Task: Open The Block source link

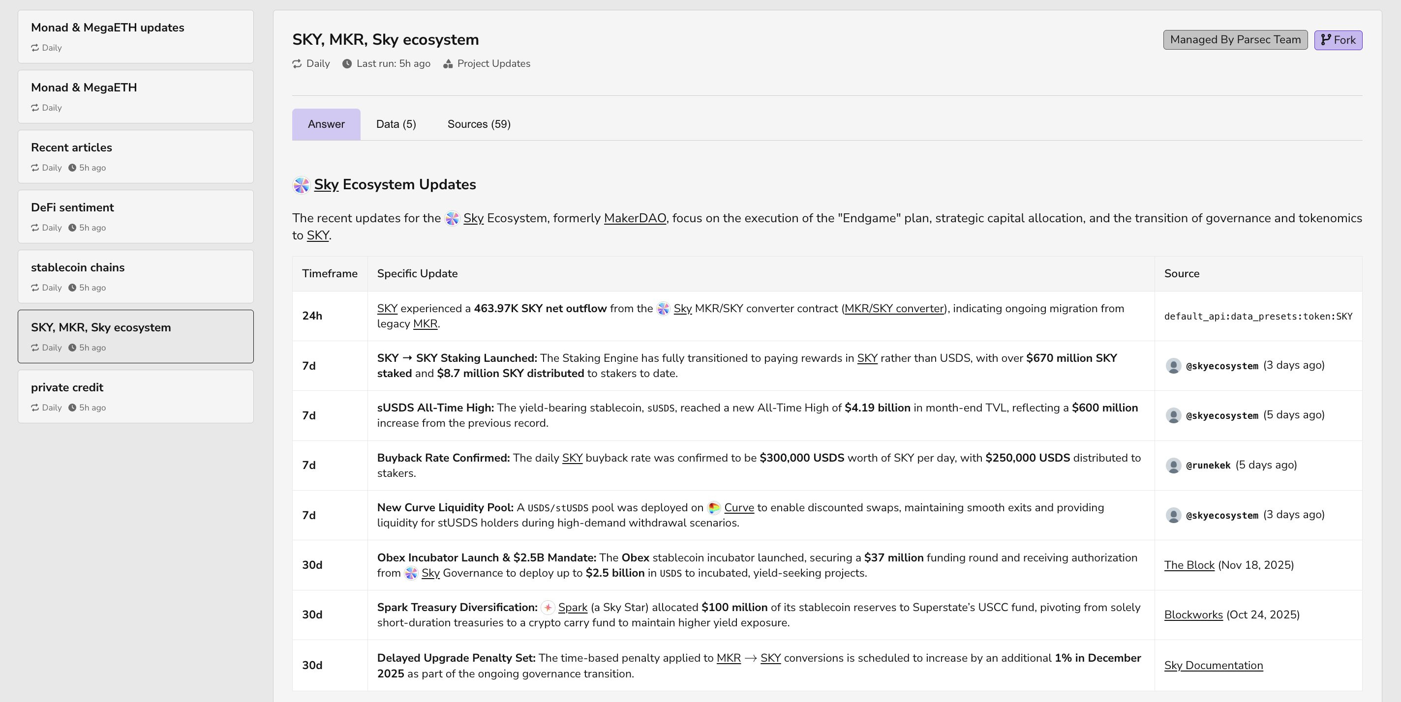Action: tap(1189, 565)
